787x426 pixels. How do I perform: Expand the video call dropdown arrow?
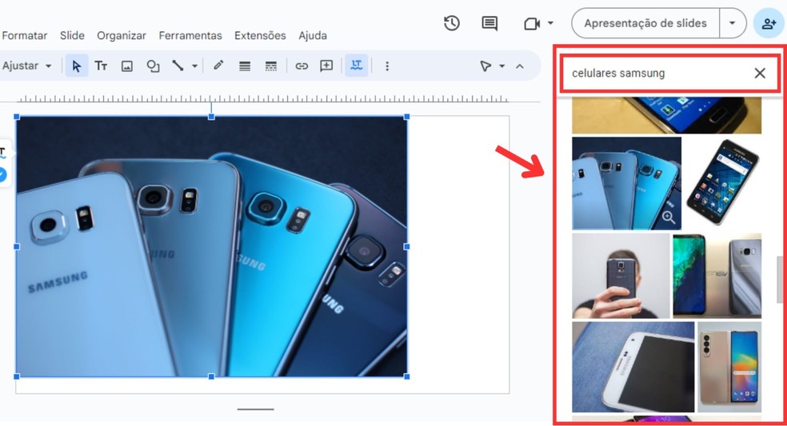pos(550,23)
